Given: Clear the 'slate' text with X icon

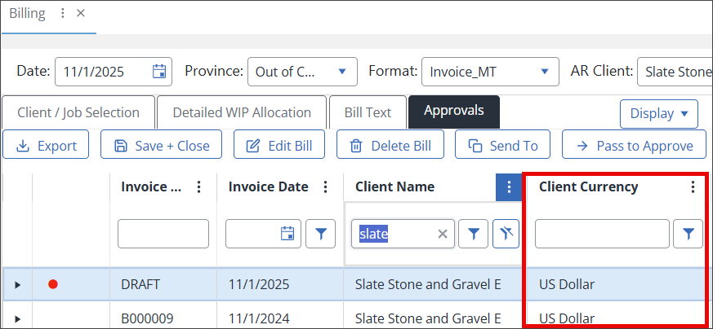Looking at the screenshot, I should tap(443, 235).
